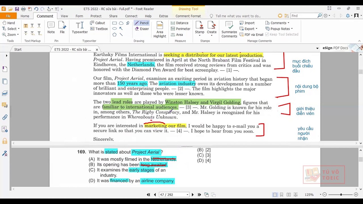The image size is (363, 204).
Task: Select the Distance measure tool
Action: (180, 23)
